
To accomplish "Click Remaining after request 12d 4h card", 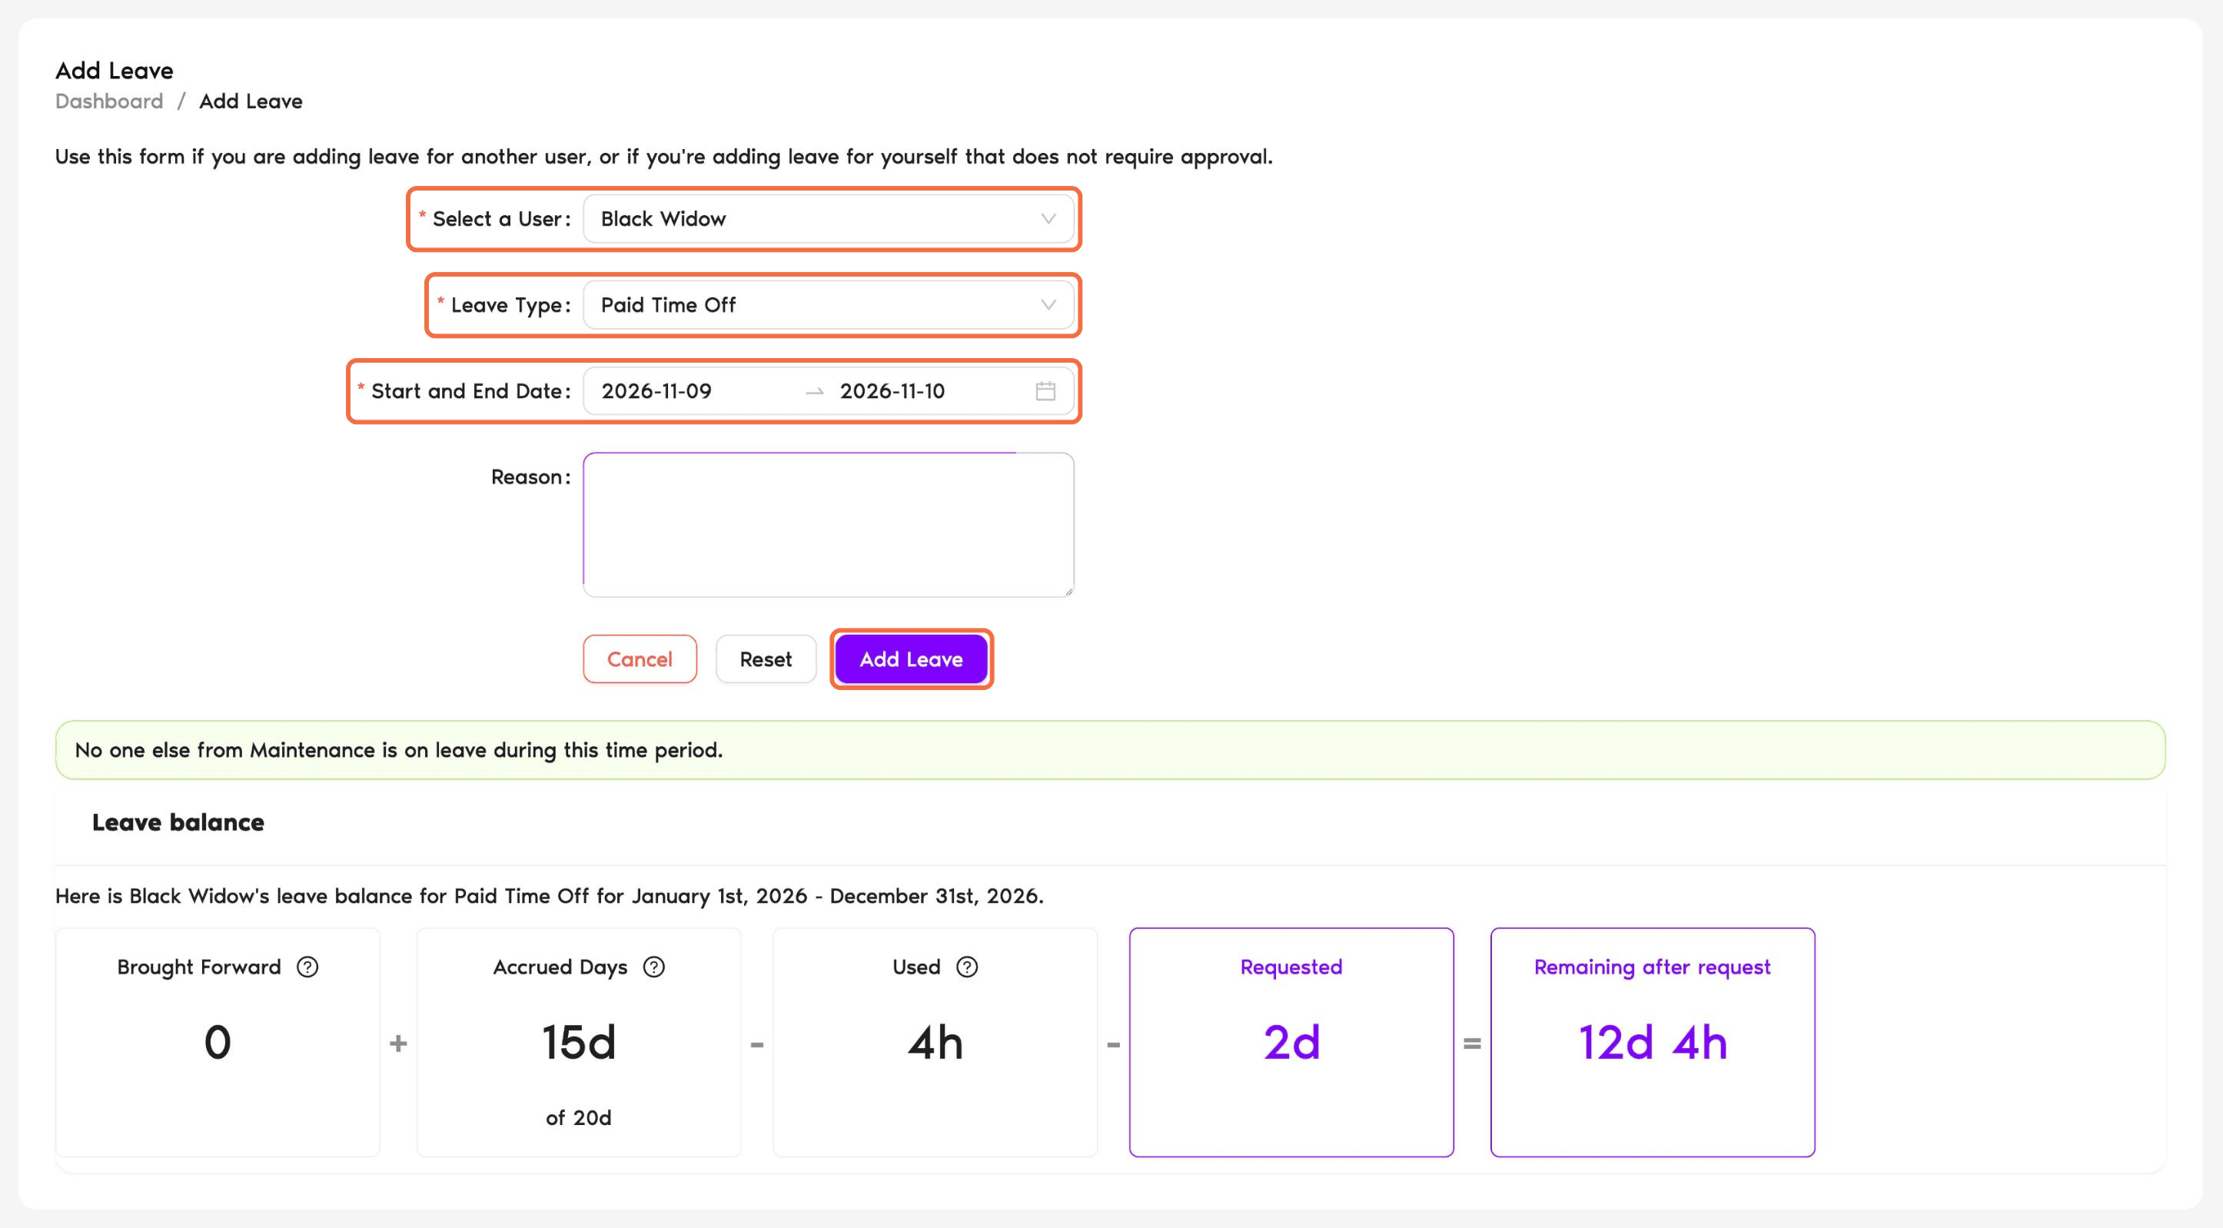I will click(1653, 1043).
